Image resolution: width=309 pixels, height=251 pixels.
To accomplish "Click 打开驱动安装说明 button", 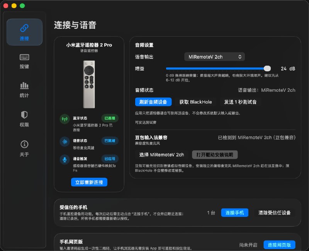I will point(215,155).
